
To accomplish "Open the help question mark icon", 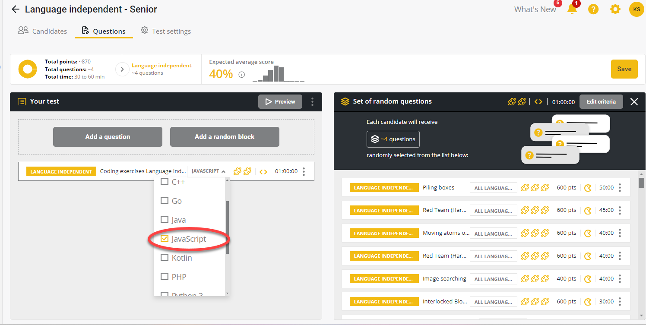I will click(593, 9).
